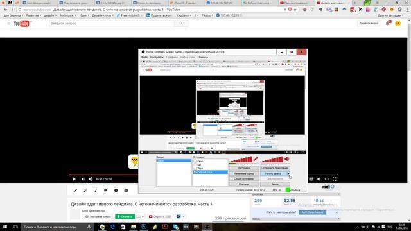Image resolution: width=411 pixels, height=231 pixels.
Task: Toggle subtitles icon in YouTube player
Action: tap(311, 179)
